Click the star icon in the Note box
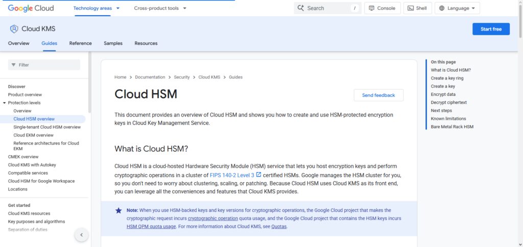 [118, 210]
